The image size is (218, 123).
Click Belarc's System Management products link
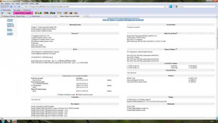click(123, 20)
